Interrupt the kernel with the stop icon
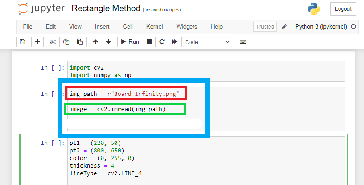Screen dimensions: 364x185 149,42
